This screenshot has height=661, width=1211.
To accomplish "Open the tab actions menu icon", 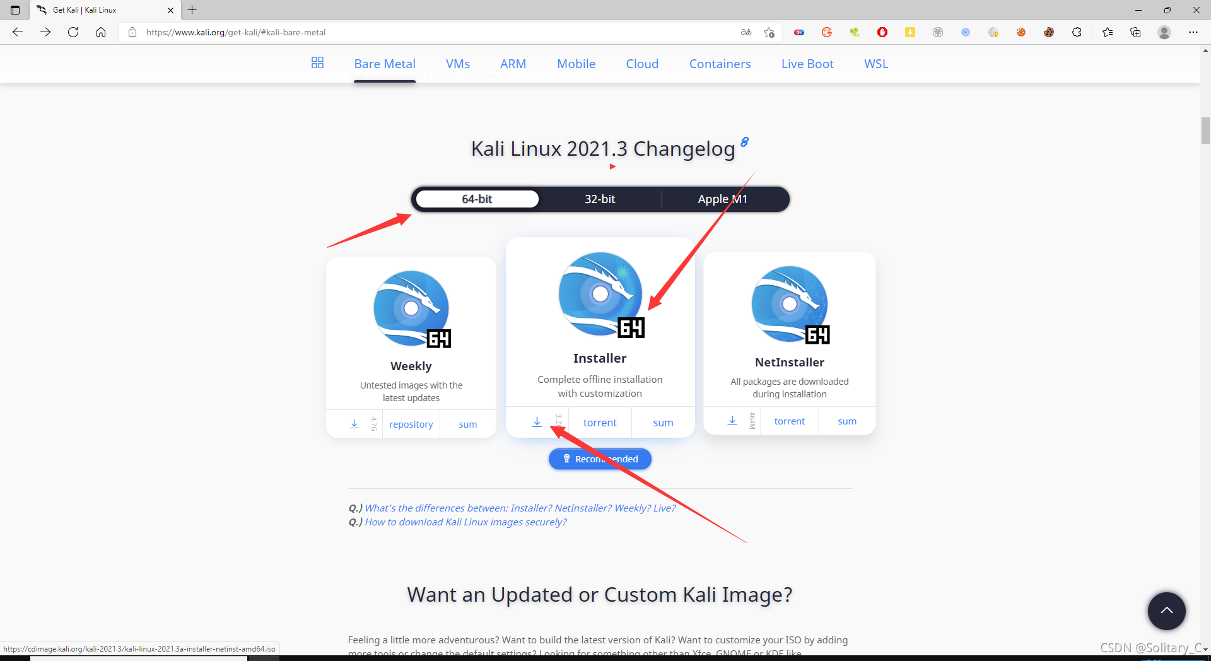I will tap(15, 10).
